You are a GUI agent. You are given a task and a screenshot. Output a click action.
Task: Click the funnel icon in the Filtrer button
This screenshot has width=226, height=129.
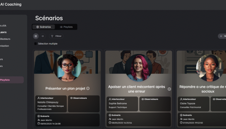[52, 36]
